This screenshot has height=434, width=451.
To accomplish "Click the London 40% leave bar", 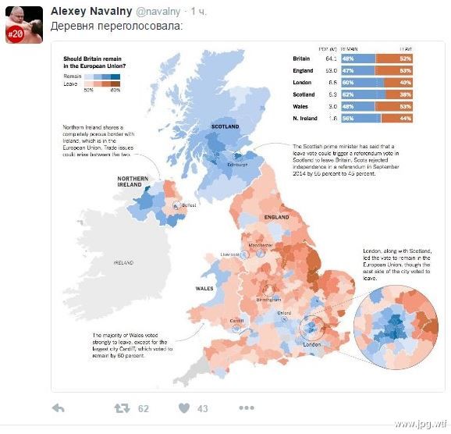I will pos(399,83).
